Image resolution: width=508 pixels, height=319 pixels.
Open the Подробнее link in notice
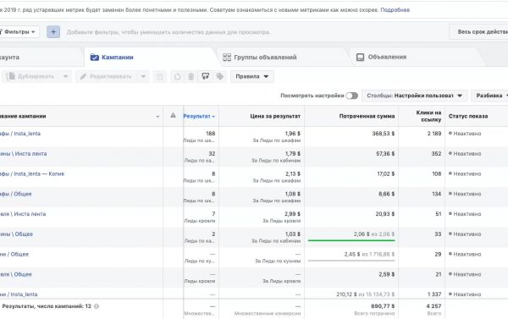[395, 10]
